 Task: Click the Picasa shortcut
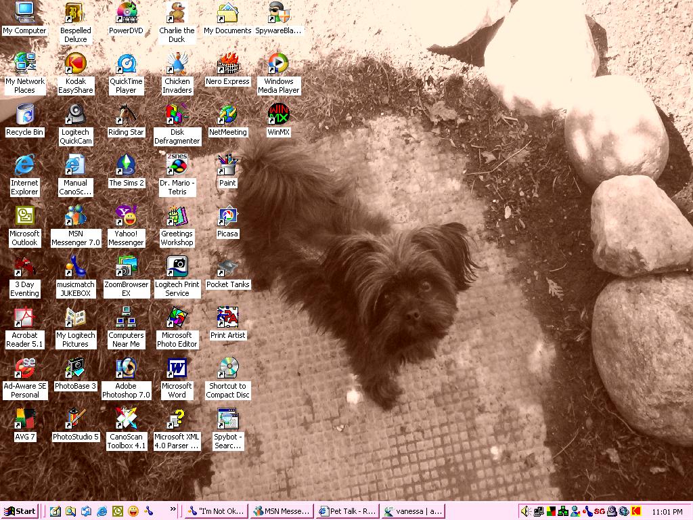pyautogui.click(x=227, y=222)
